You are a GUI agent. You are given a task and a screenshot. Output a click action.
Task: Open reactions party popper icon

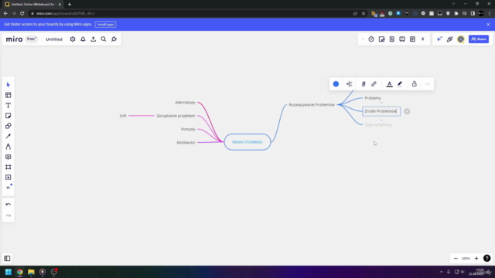tap(450, 39)
